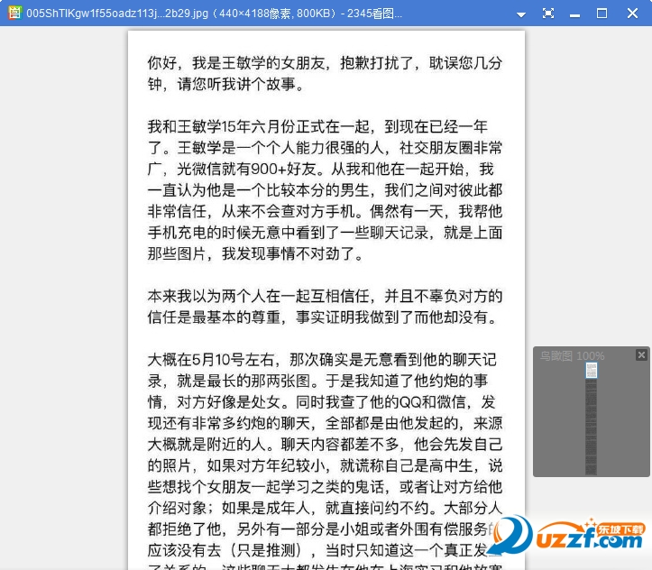
Task: Click the line starting 信任是最基本的尊重
Action: [x=323, y=317]
